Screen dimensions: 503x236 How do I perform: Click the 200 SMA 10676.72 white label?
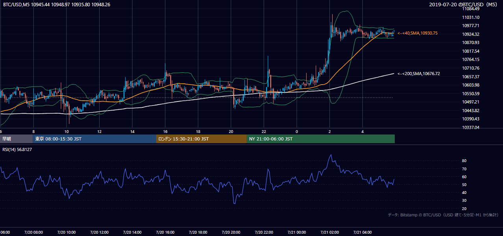[x=419, y=74]
